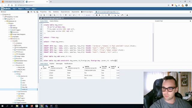This screenshot has height=108, width=192.
Task: Click the pgAdmin logo in header
Action: [5, 9]
